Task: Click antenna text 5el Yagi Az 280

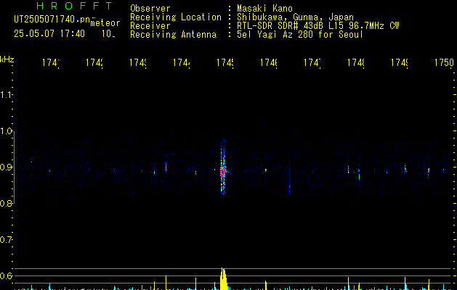Action: click(275, 35)
